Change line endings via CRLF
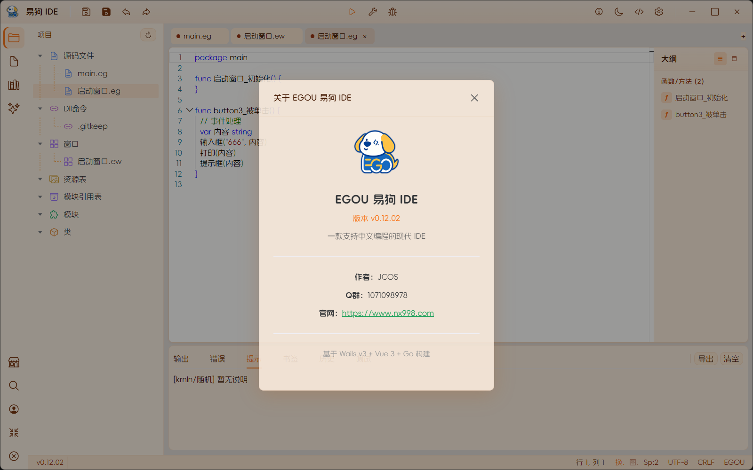 click(x=706, y=462)
